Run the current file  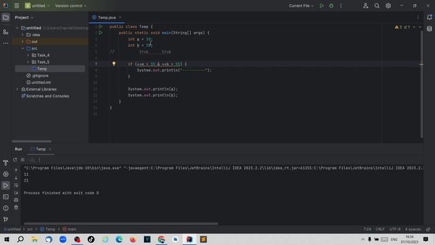[321, 5]
